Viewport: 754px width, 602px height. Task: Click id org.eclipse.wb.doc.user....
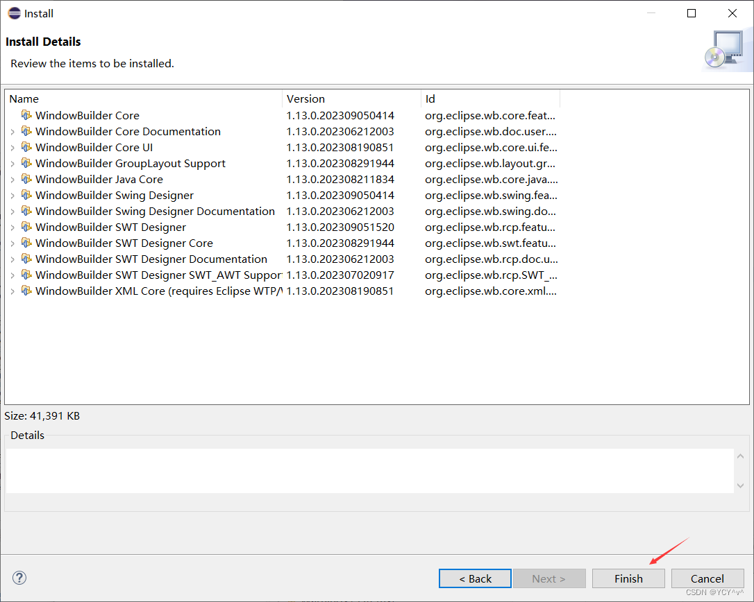pyautogui.click(x=490, y=131)
